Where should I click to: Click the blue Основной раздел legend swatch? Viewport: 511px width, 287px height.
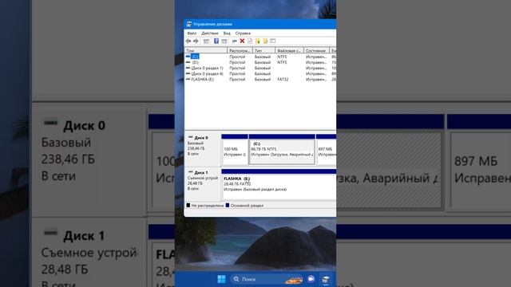[x=228, y=206]
